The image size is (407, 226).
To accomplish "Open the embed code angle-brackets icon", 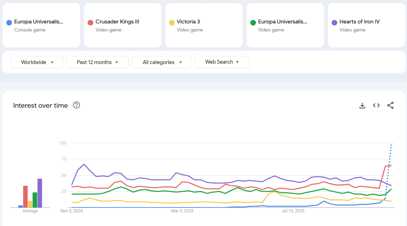I will pyautogui.click(x=376, y=106).
